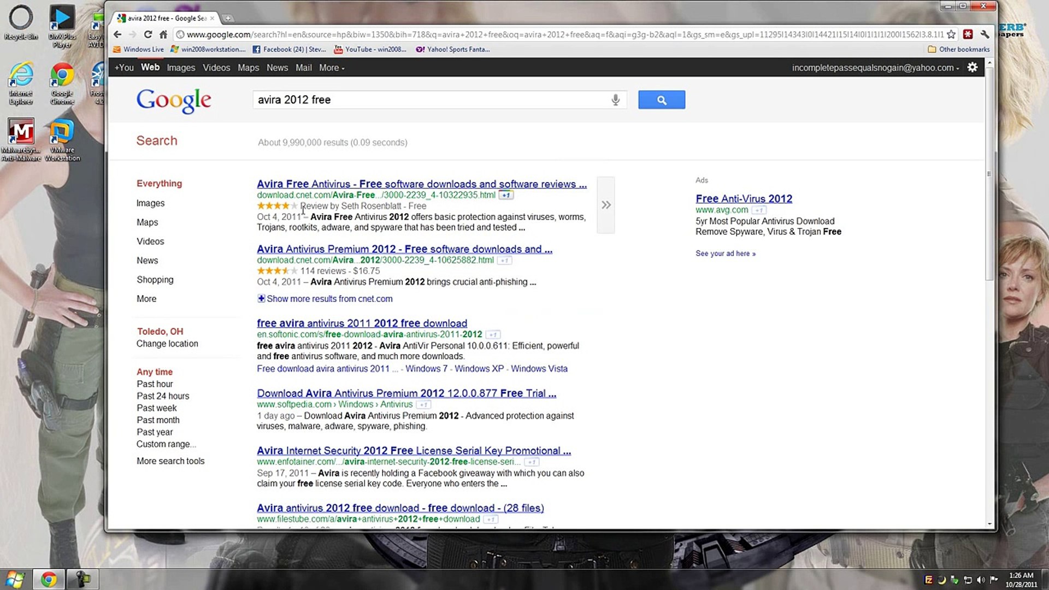Open new tab button
The width and height of the screenshot is (1049, 590).
228,18
